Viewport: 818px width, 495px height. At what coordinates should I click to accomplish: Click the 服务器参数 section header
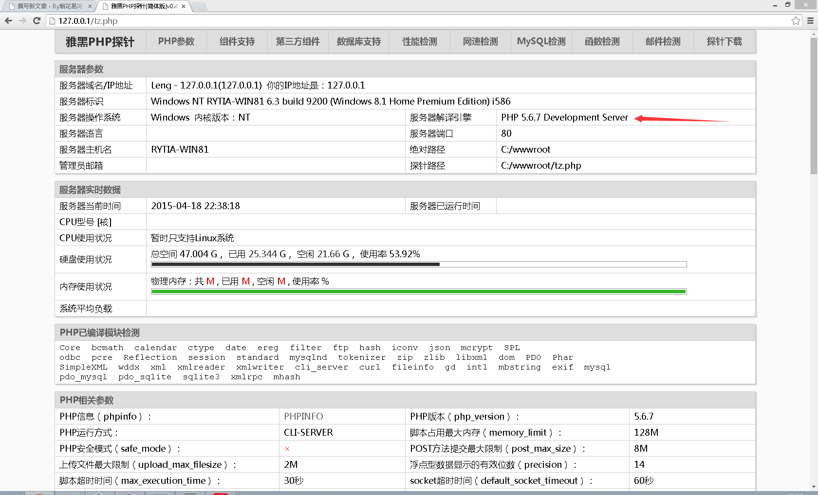tap(405, 69)
